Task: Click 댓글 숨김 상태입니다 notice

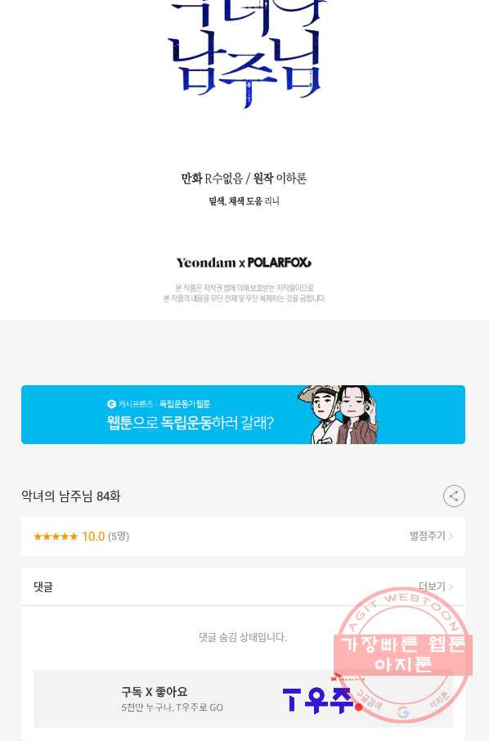Action: point(243,637)
